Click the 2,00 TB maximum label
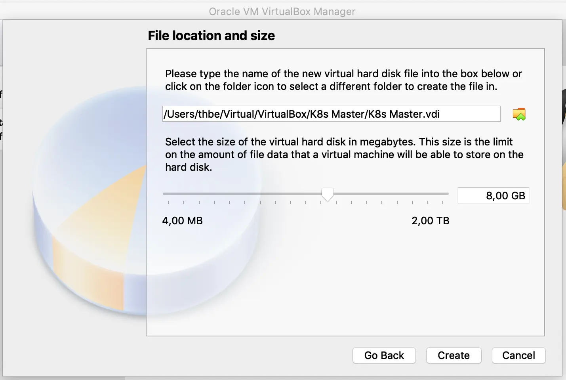Screen dimensions: 566x380 pyautogui.click(x=431, y=221)
